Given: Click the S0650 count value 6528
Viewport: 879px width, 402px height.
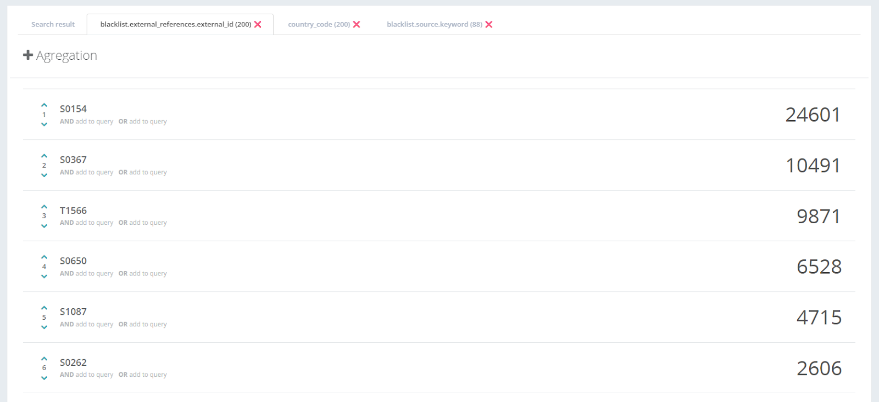Looking at the screenshot, I should pos(819,267).
